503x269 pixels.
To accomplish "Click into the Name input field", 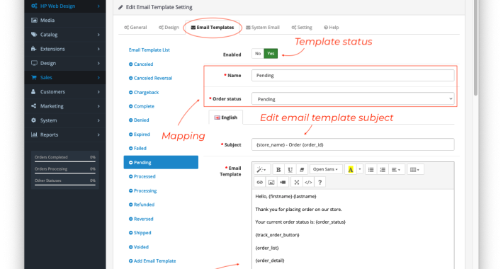I will [353, 76].
